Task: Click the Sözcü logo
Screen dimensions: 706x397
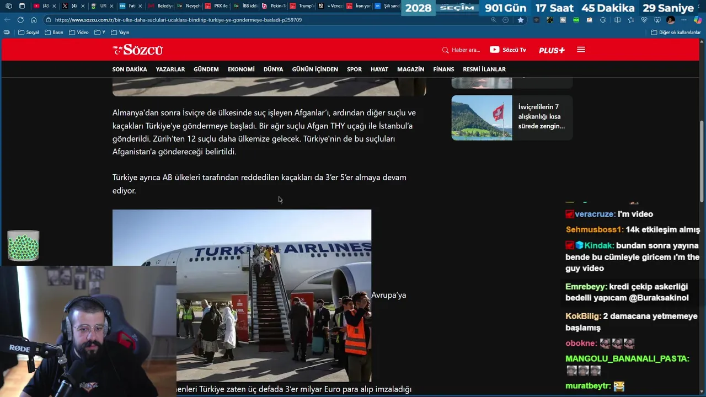Action: (x=138, y=50)
